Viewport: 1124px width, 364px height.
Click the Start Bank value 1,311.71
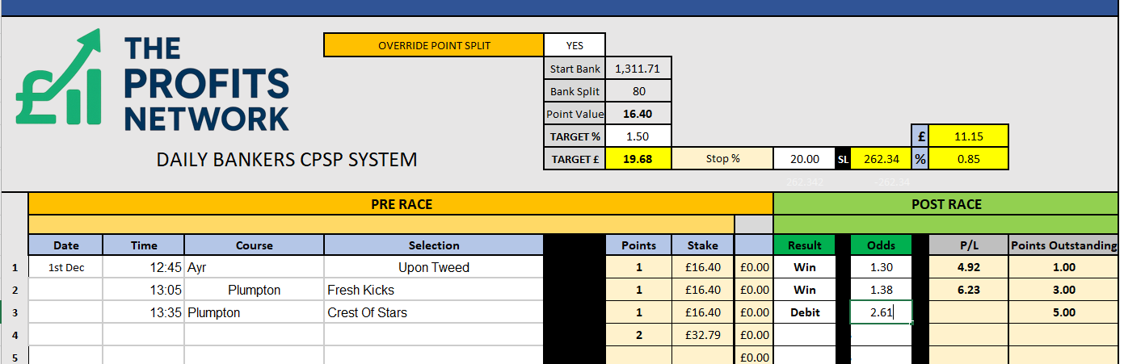pyautogui.click(x=637, y=69)
